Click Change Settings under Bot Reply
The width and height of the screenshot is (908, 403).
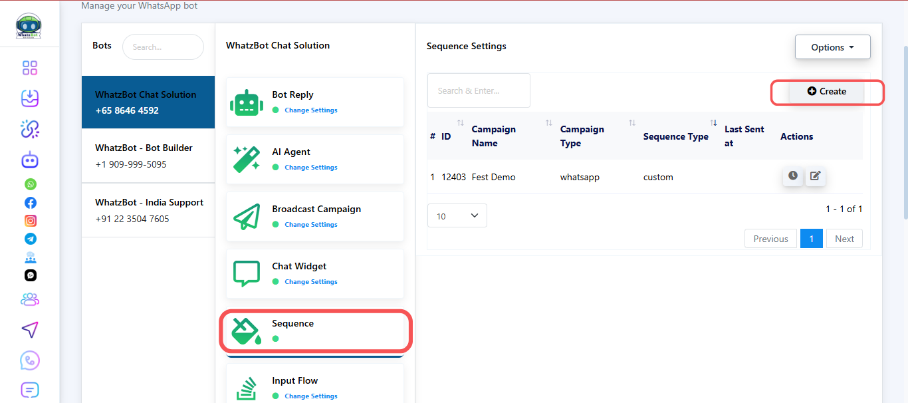310,110
